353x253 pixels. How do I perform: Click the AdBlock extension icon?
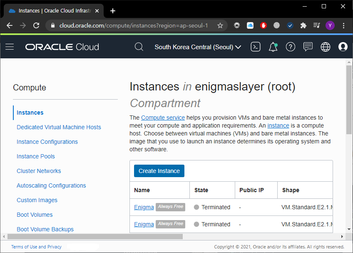tap(264, 25)
